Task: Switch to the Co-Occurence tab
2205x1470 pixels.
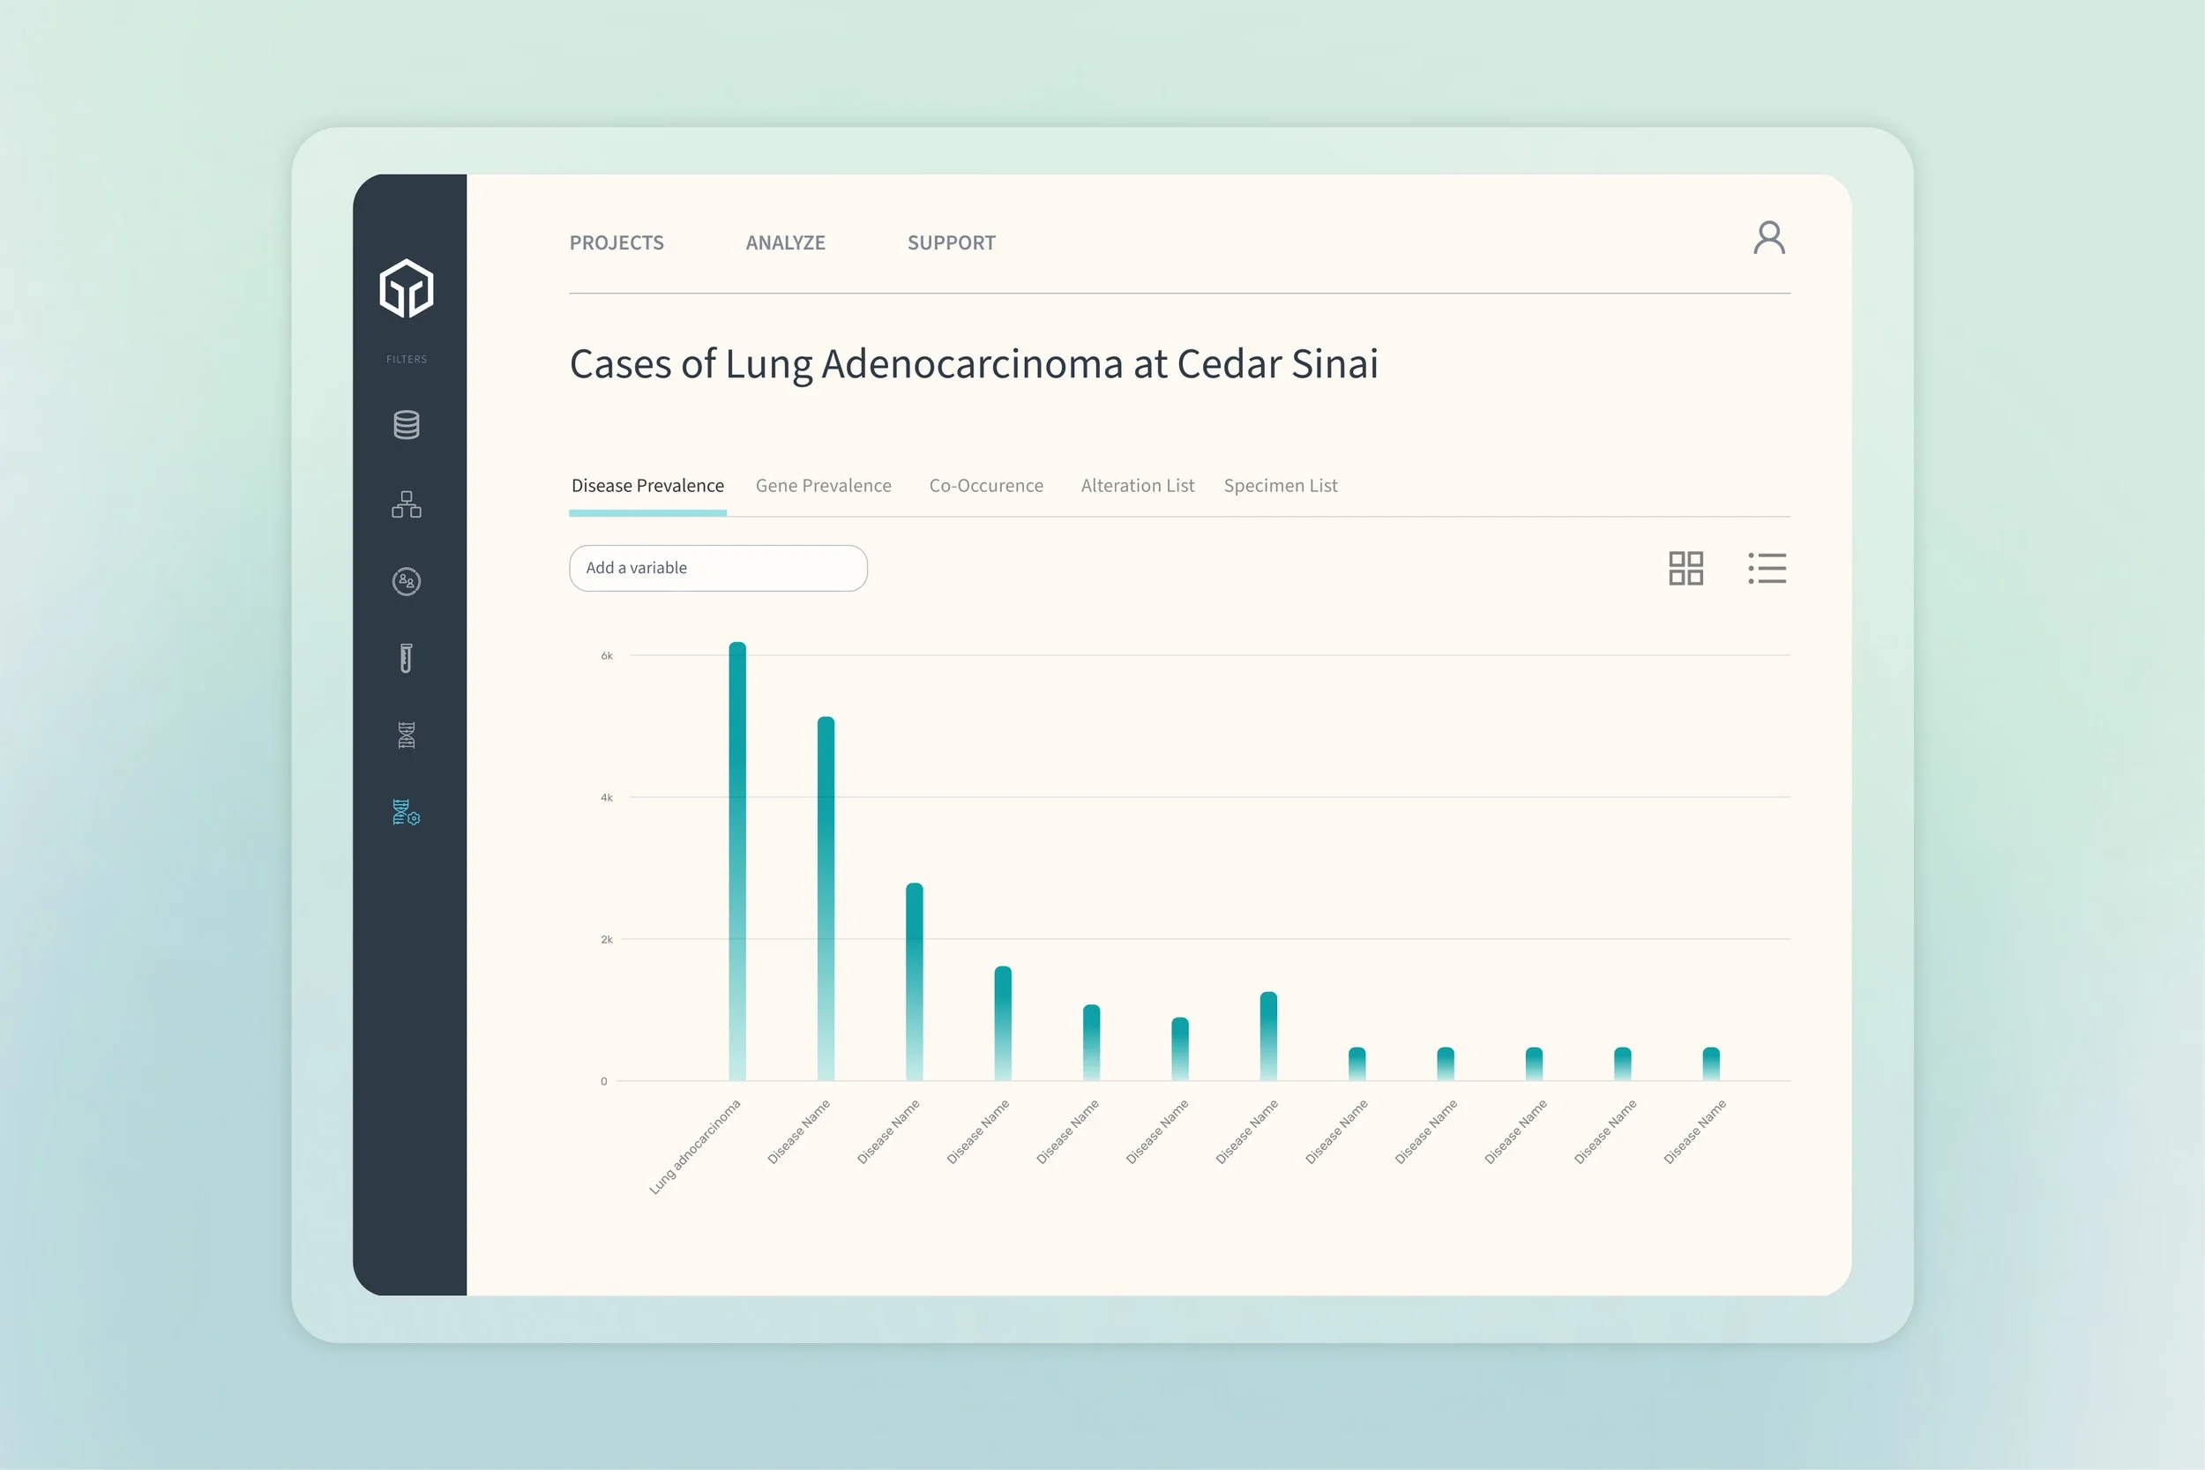Action: [985, 486]
